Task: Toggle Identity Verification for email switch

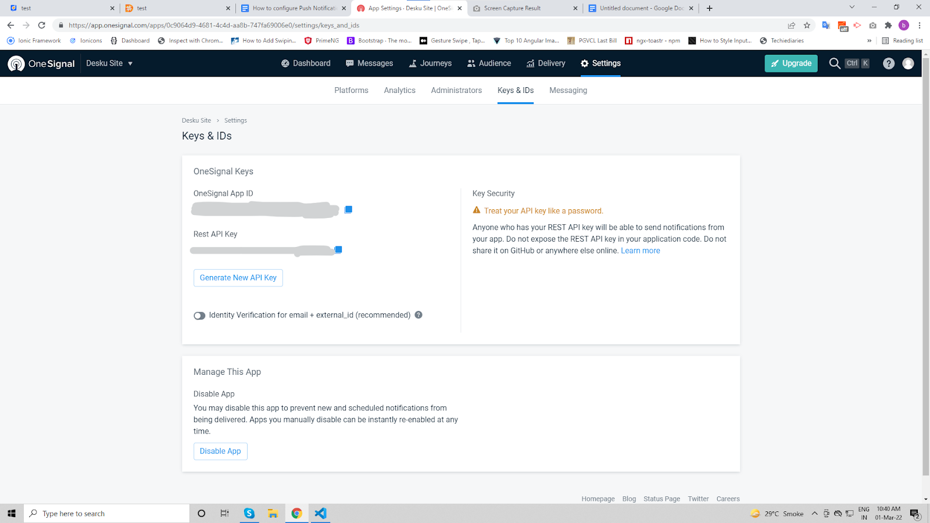Action: 199,316
